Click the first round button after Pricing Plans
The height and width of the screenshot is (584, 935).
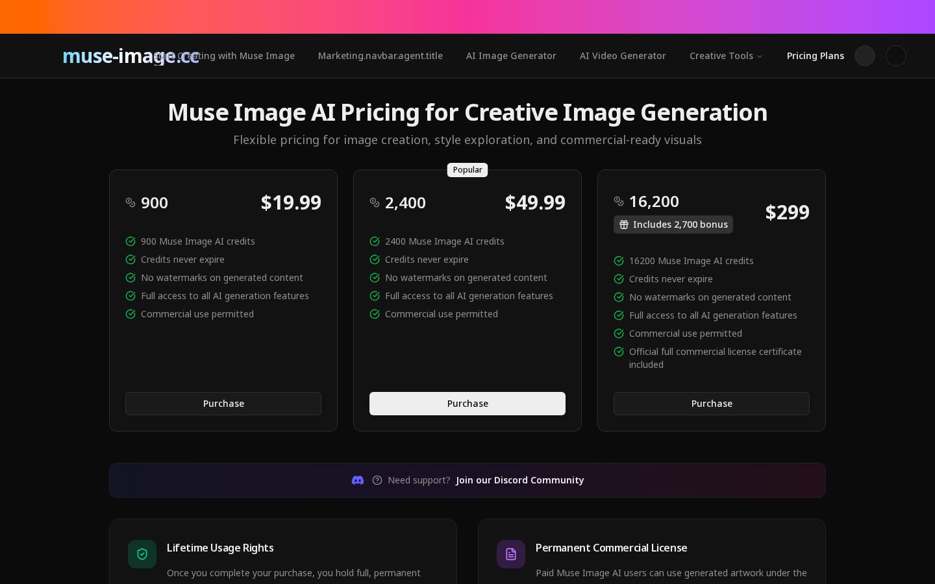pos(865,56)
